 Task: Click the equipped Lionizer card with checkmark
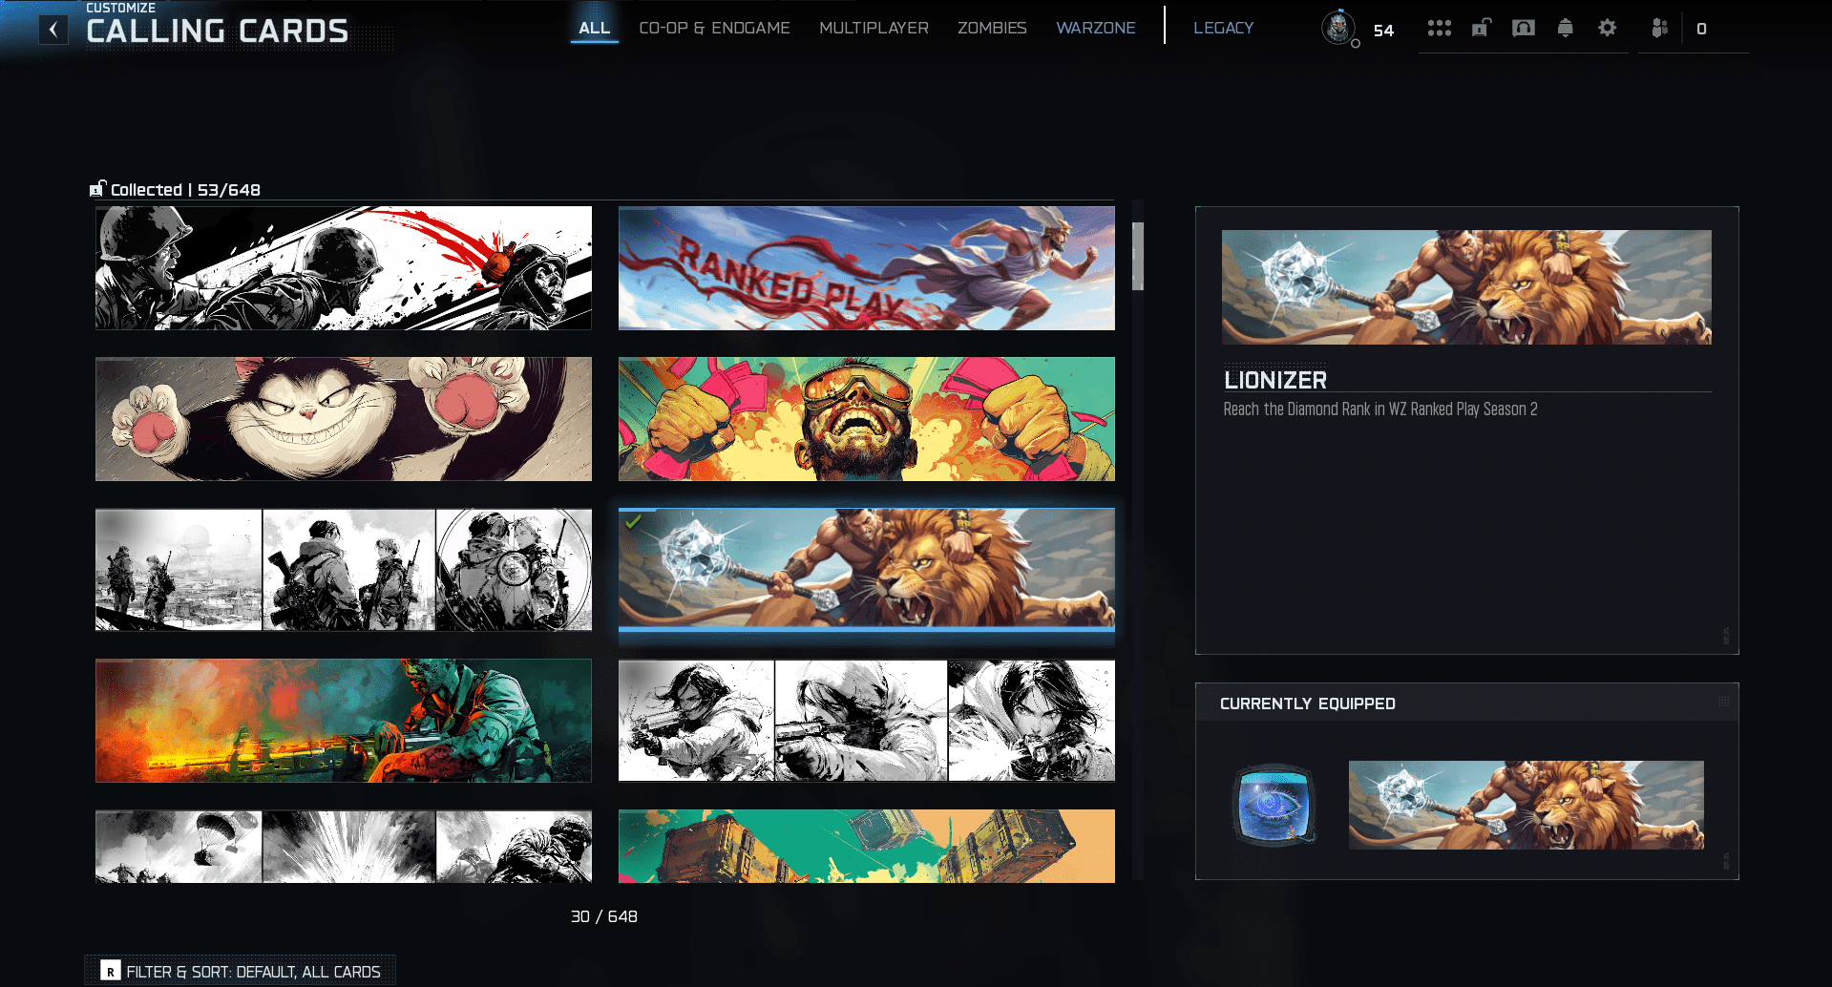[866, 569]
